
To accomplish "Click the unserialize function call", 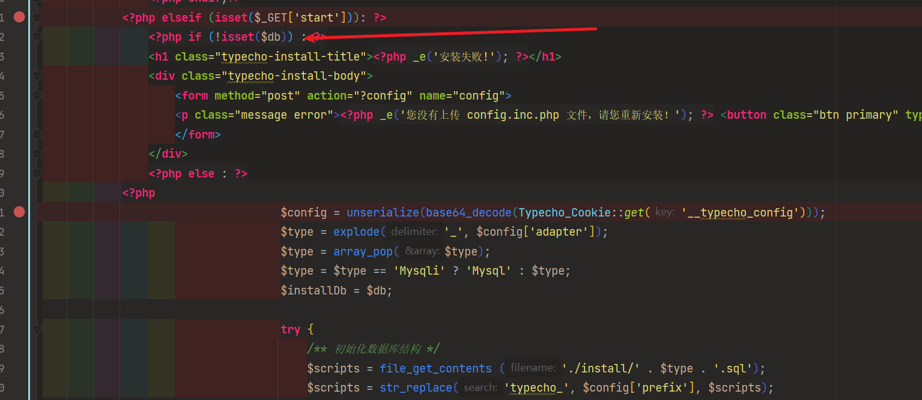I will coord(383,212).
